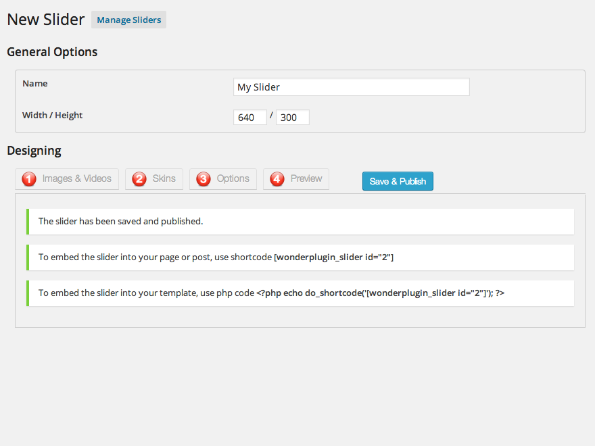Click the New Slider page heading
This screenshot has height=446, width=595.
(46, 19)
